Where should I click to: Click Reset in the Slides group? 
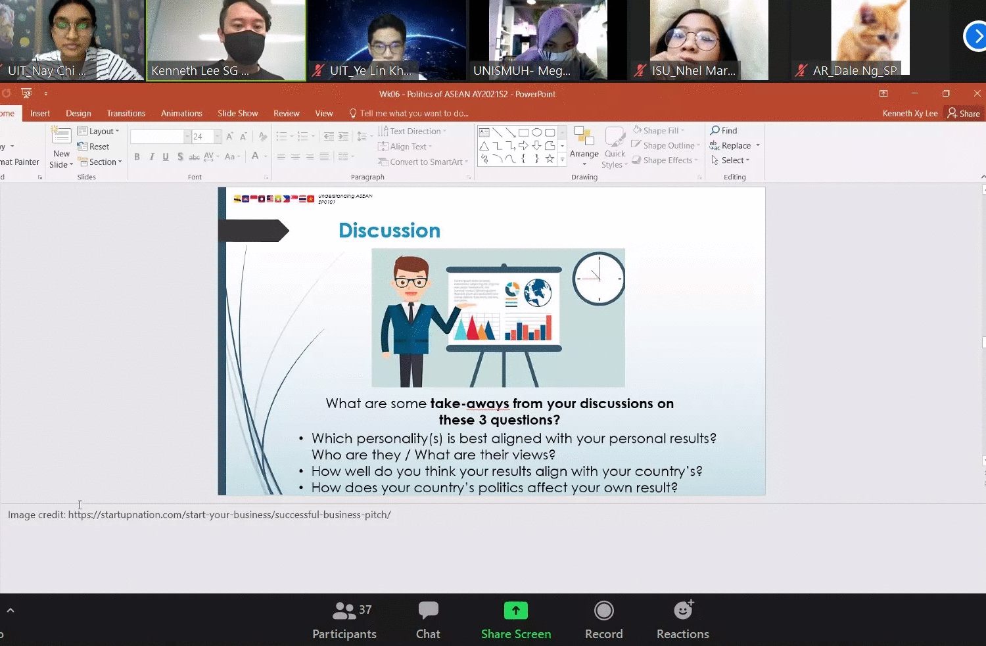click(94, 147)
